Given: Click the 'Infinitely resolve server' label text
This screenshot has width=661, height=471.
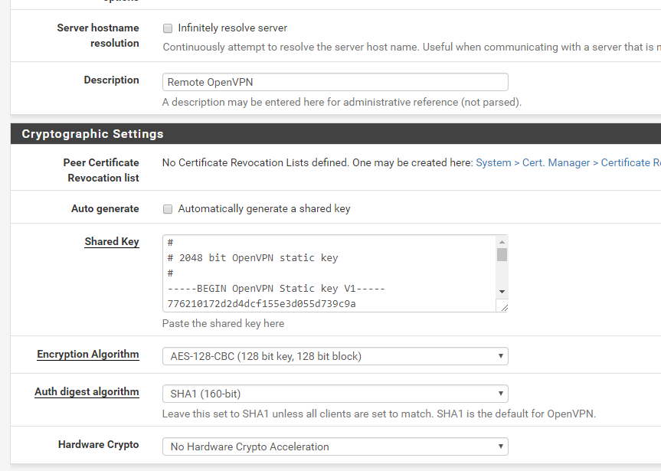Looking at the screenshot, I should coord(232,28).
